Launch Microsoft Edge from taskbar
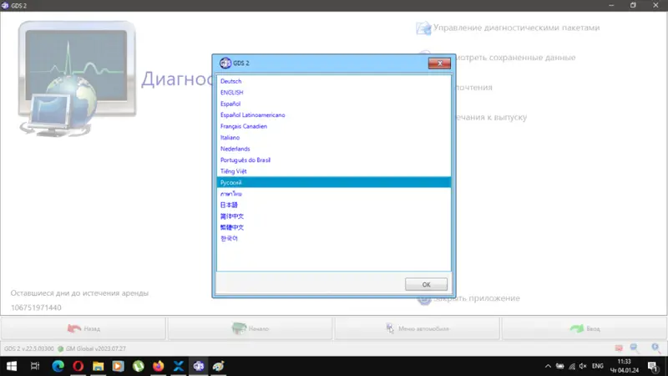668x376 pixels. click(58, 366)
